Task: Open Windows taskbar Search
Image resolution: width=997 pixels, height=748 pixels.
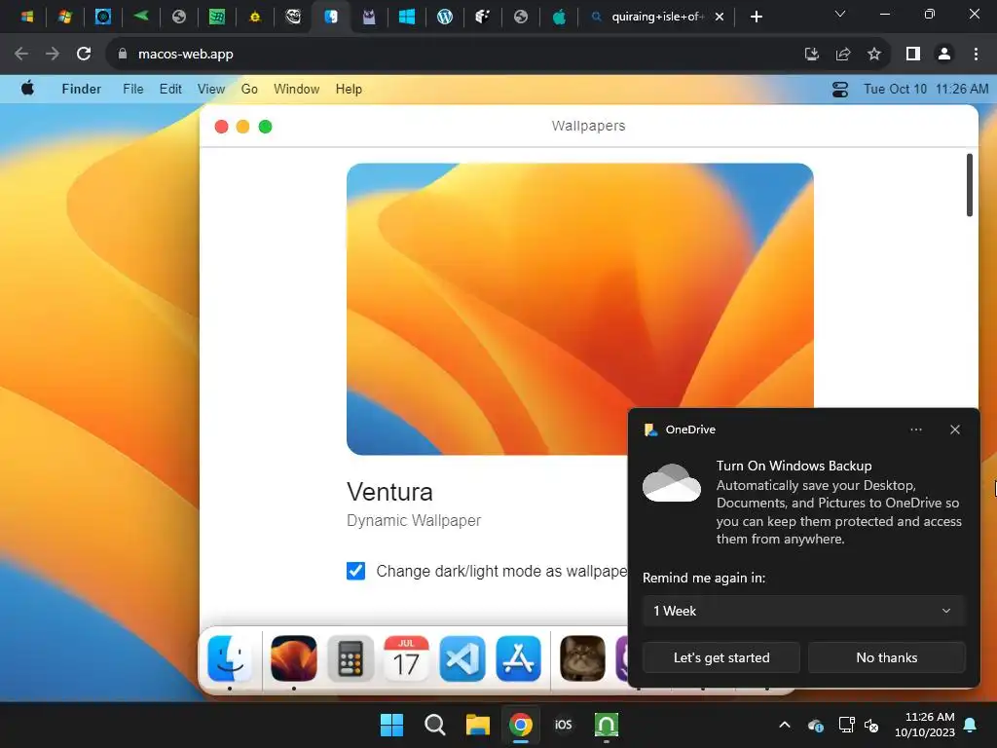Action: pos(435,725)
